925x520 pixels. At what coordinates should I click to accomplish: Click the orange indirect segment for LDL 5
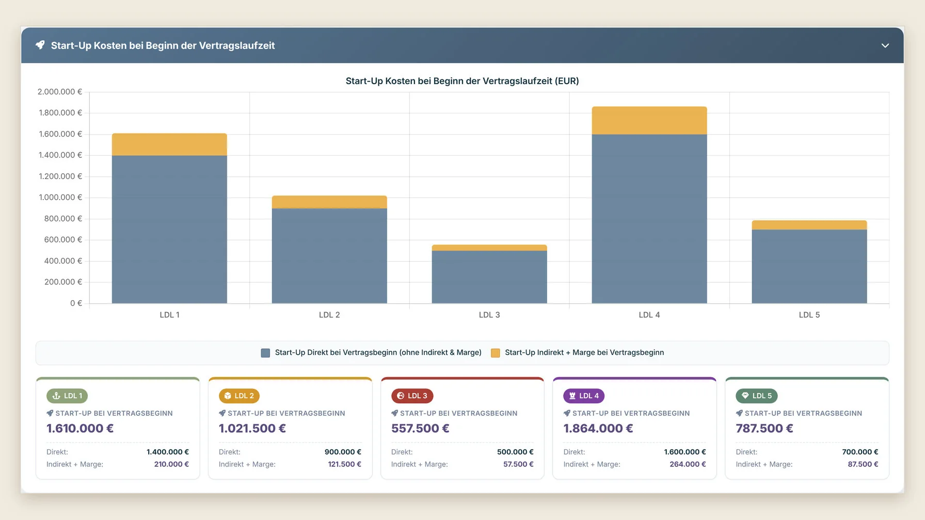click(x=809, y=225)
